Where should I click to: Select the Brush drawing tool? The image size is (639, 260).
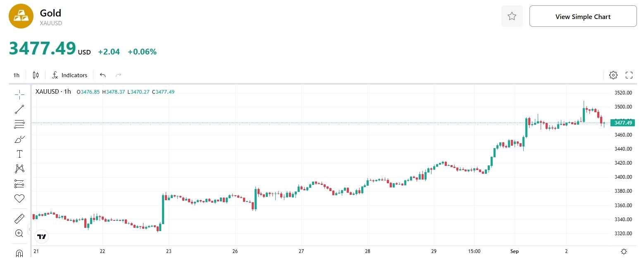19,139
